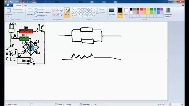
Task: Choose the red color swatch
Action: (x=141, y=9)
